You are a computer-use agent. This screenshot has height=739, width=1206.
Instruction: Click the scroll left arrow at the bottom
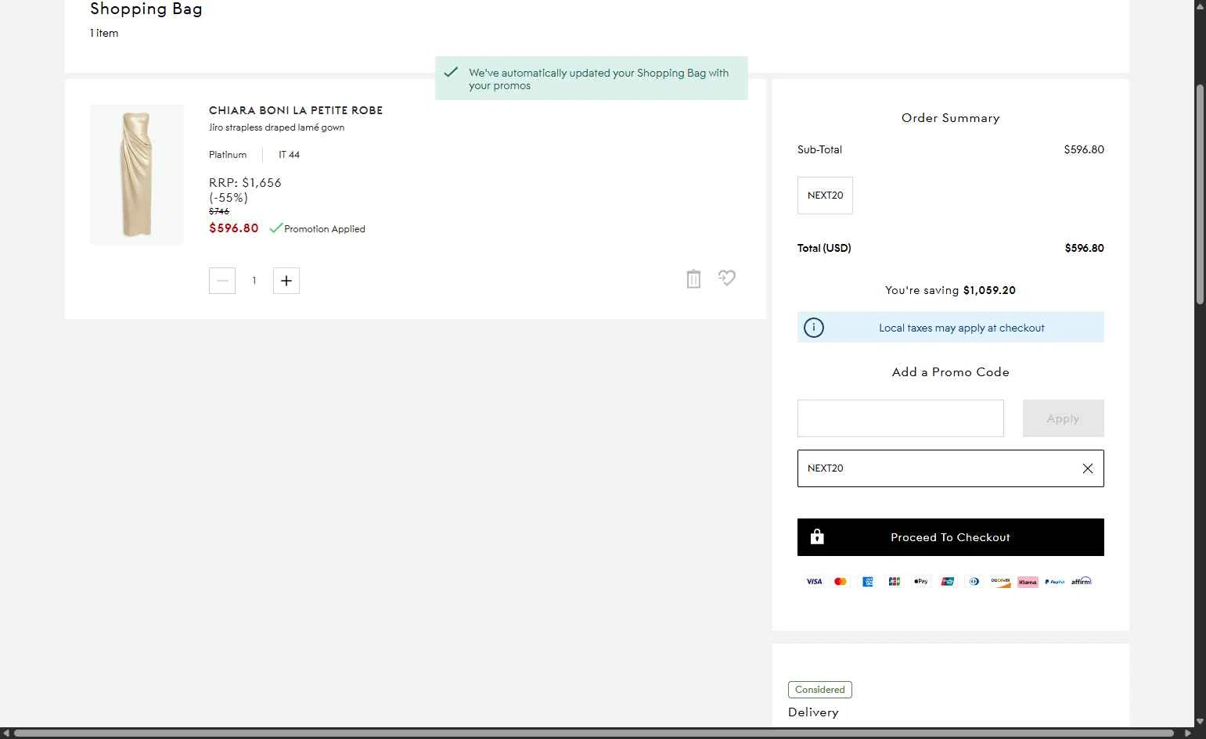tap(6, 734)
